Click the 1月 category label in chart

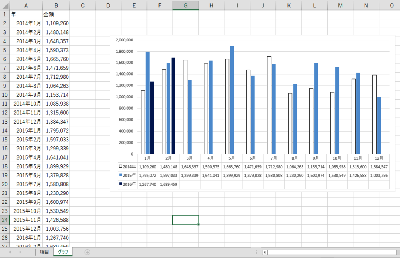148,158
